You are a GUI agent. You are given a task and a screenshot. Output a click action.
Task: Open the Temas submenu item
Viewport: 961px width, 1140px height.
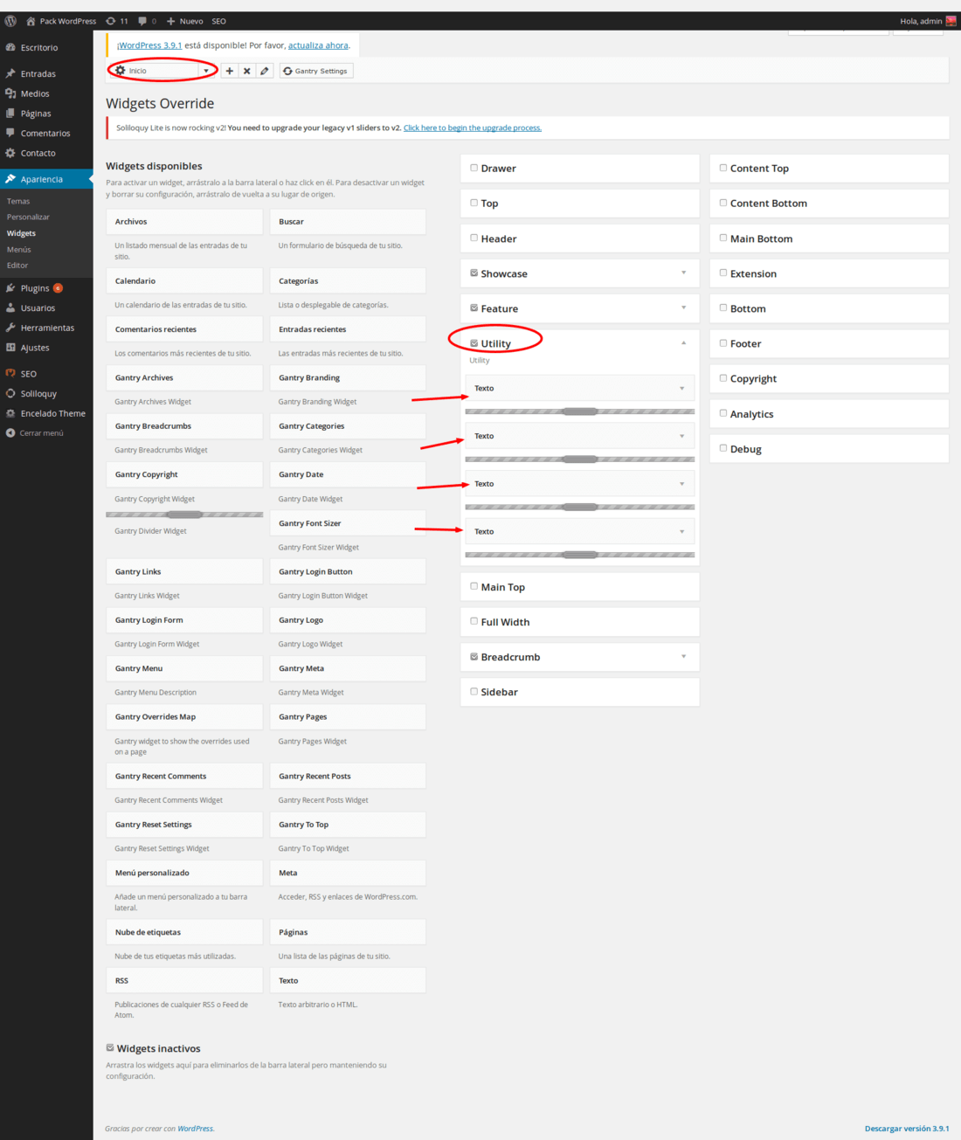click(18, 201)
